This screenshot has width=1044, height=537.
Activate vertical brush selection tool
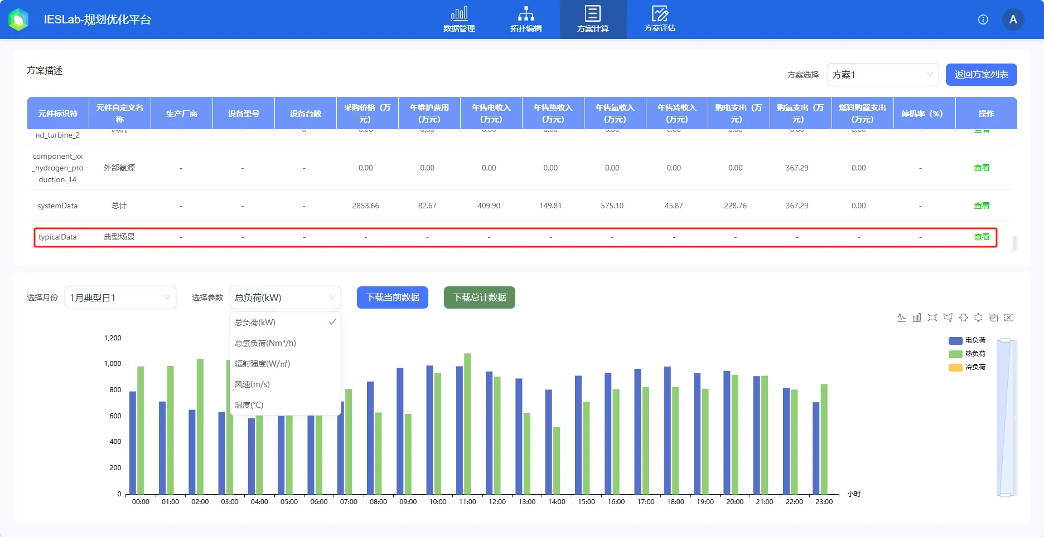(x=978, y=318)
